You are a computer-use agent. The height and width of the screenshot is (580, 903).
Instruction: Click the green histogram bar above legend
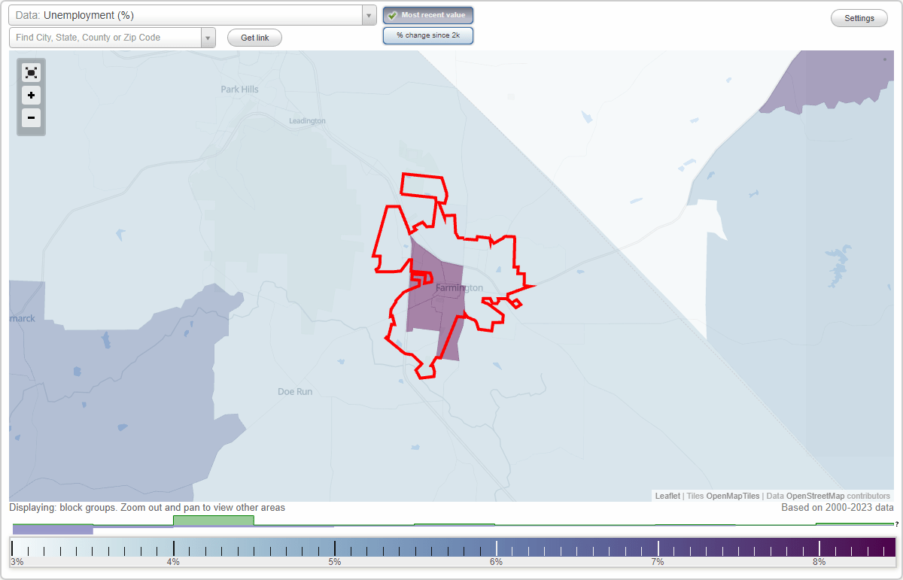click(x=213, y=521)
